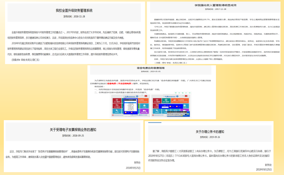Click purple 常见问题 tile in left kiosk image
This screenshot has height=175, width=284.
(144, 111)
